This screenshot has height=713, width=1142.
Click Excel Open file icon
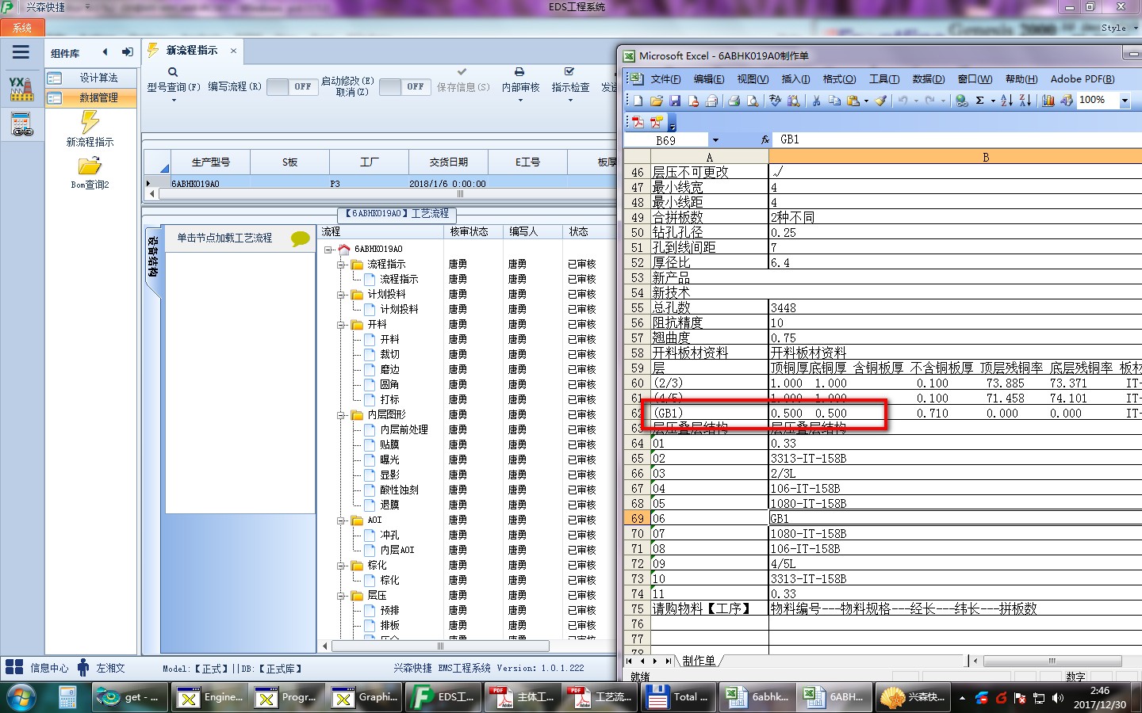(x=656, y=101)
